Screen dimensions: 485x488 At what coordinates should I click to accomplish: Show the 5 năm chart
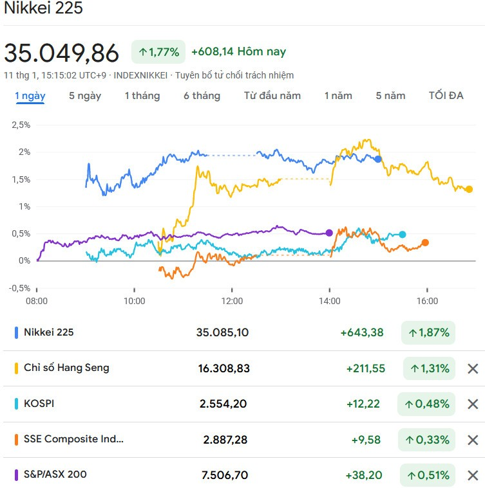(390, 96)
